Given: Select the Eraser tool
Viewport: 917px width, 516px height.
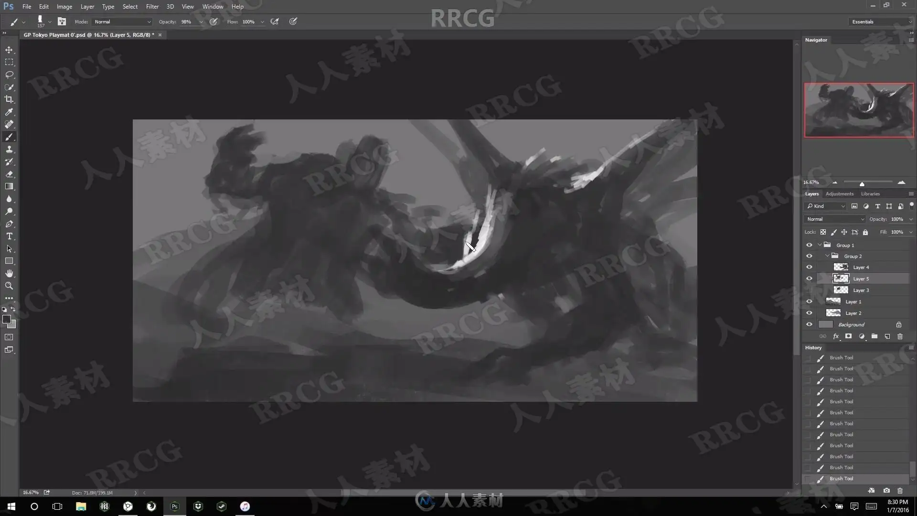Looking at the screenshot, I should coord(9,174).
